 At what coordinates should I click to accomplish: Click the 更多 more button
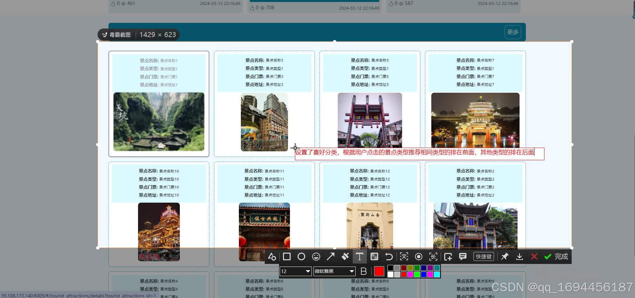tap(513, 32)
